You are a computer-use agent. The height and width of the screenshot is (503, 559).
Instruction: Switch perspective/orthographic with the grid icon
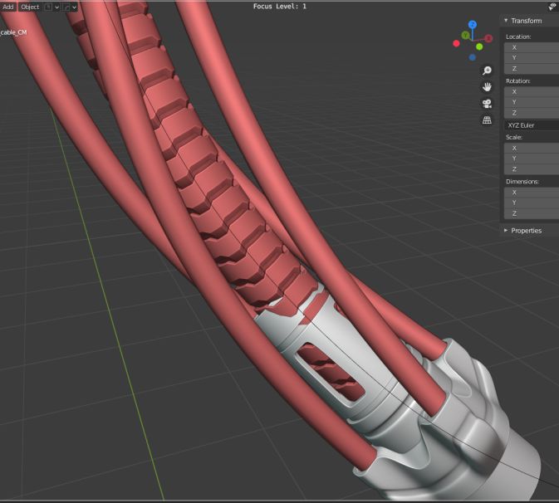click(x=487, y=120)
